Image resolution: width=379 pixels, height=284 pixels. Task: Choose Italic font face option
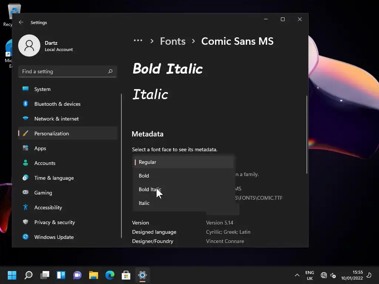click(184, 203)
